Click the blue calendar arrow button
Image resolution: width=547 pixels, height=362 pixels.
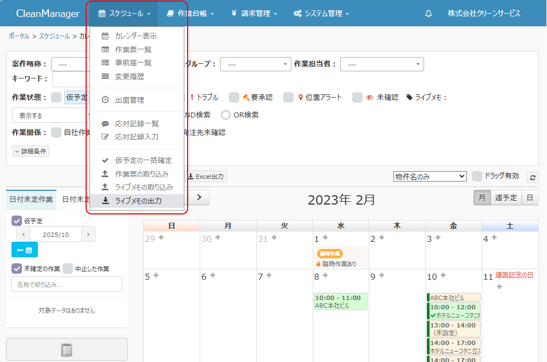click(25, 250)
